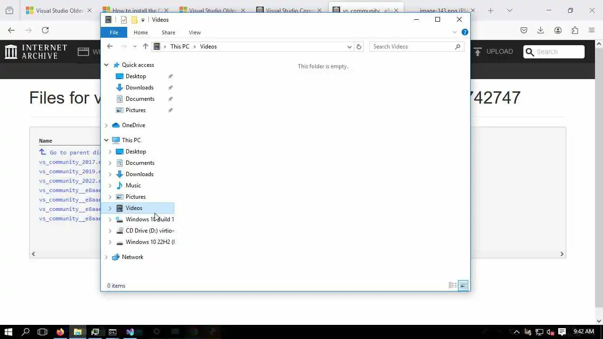Select Documents under This PC
603x339 pixels.
coord(140,163)
